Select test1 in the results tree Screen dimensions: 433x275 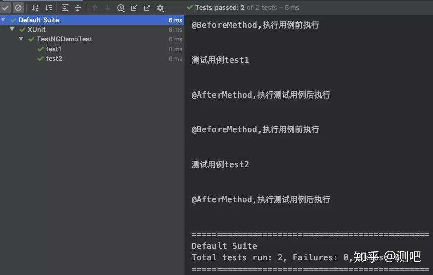coord(53,49)
